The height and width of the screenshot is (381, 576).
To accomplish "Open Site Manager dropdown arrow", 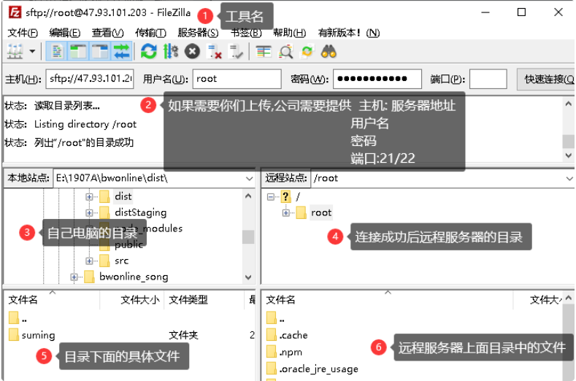I will tap(32, 51).
